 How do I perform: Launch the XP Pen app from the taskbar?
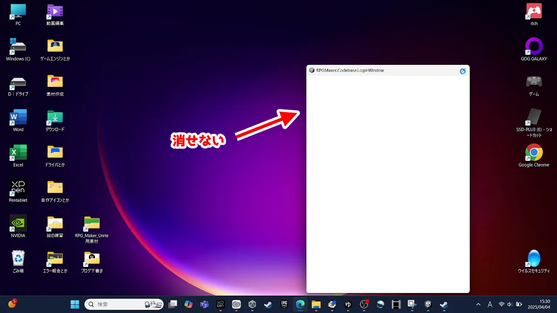point(220,304)
